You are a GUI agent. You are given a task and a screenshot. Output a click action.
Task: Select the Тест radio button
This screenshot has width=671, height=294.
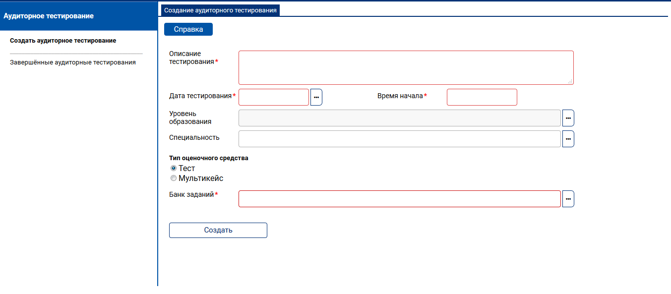(x=174, y=168)
